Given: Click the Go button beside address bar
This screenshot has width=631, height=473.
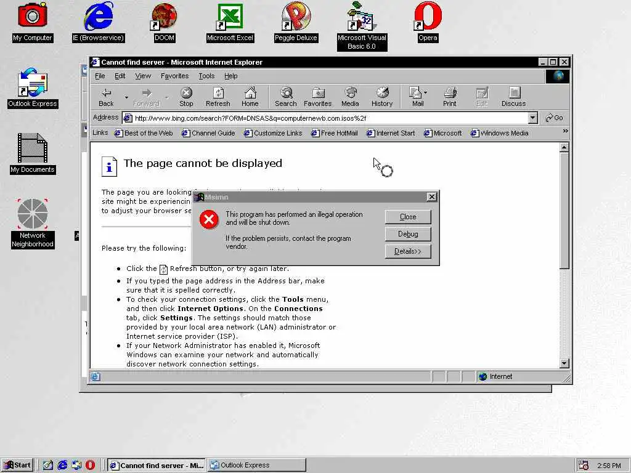Looking at the screenshot, I should [554, 118].
